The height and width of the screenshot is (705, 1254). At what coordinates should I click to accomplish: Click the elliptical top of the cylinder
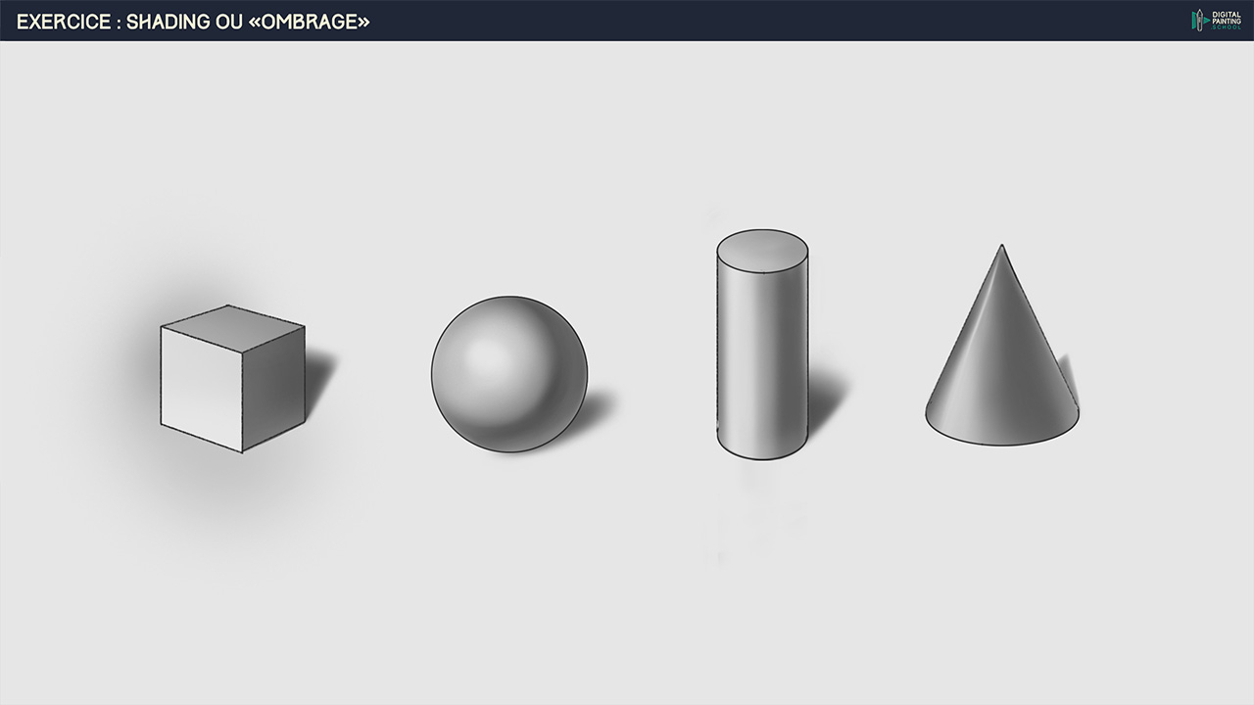point(762,249)
